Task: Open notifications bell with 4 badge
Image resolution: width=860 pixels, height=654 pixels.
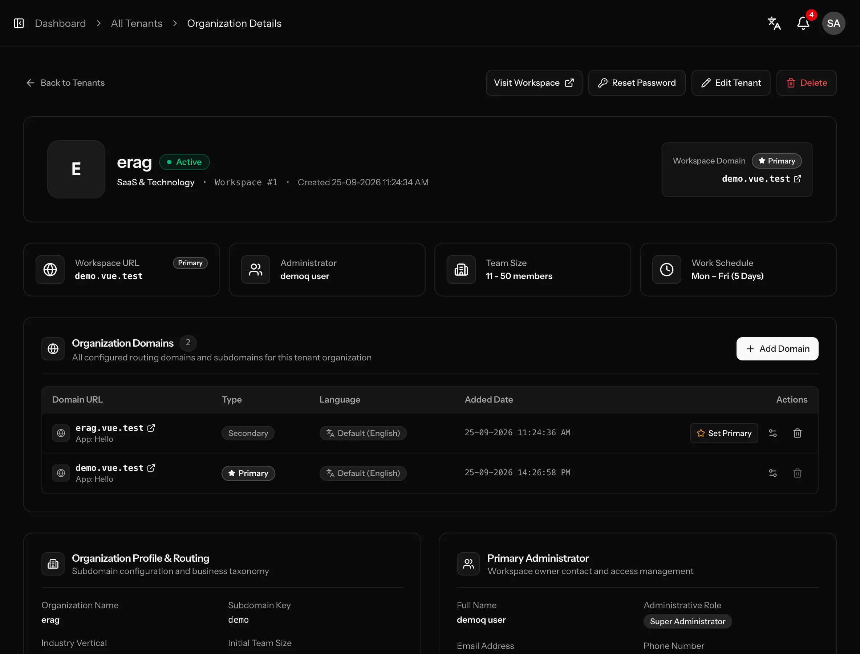Action: (803, 23)
